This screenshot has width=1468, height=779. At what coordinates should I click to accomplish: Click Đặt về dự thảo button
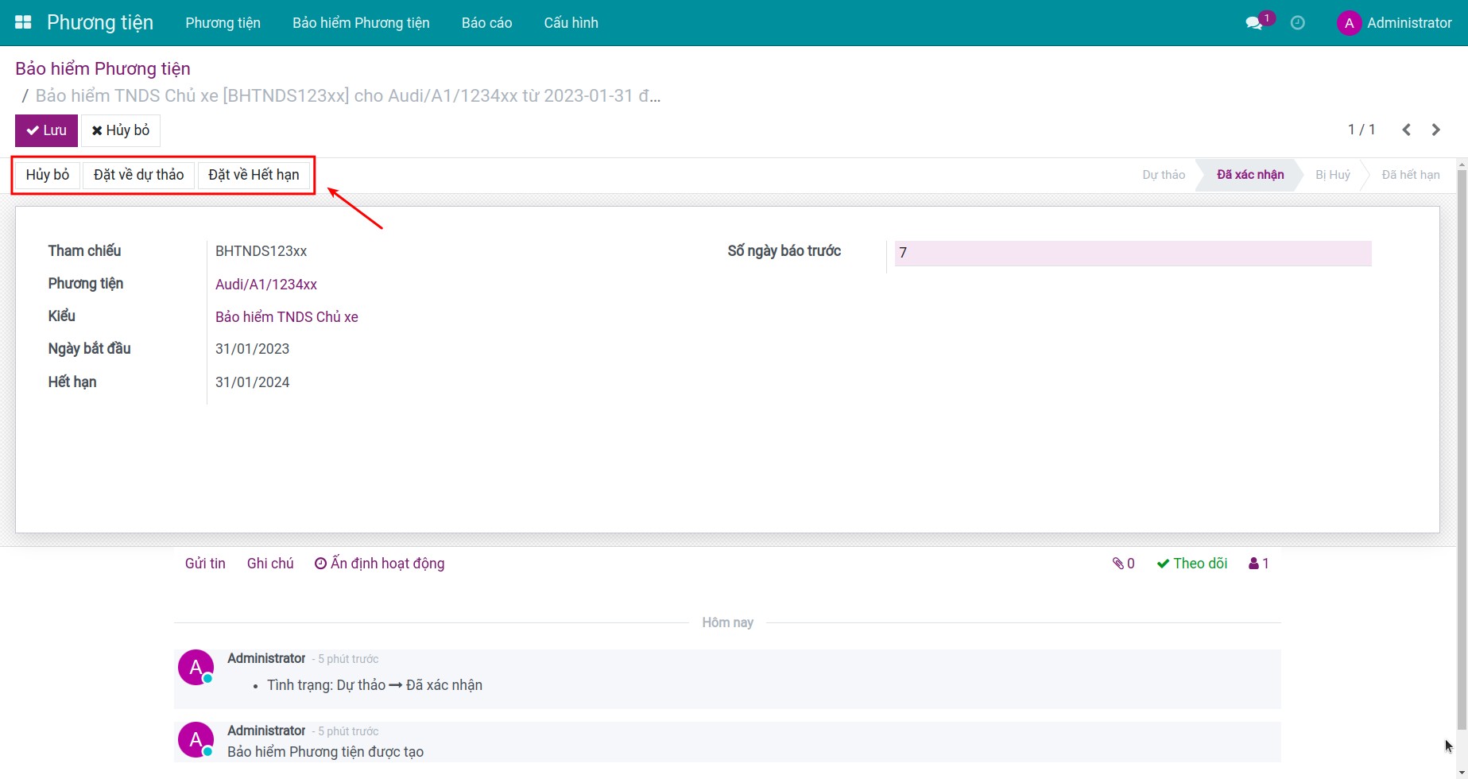[138, 175]
